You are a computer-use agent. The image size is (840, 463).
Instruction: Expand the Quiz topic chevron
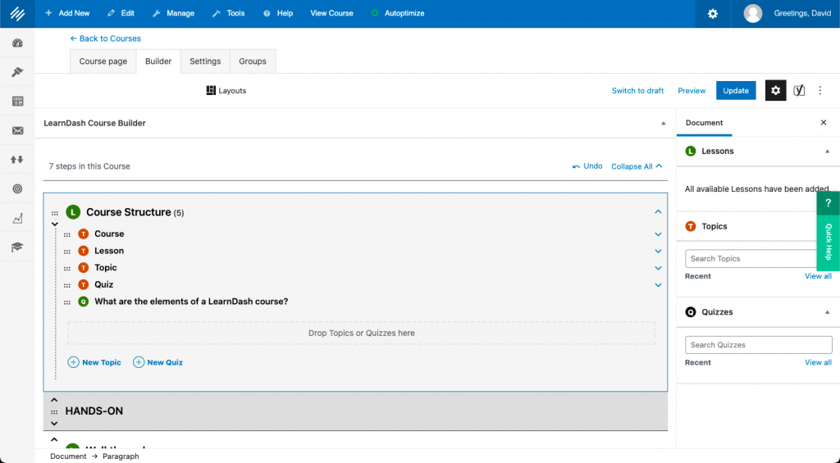pos(658,284)
